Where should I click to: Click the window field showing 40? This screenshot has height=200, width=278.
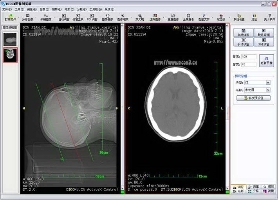pyautogui.click(x=249, y=64)
